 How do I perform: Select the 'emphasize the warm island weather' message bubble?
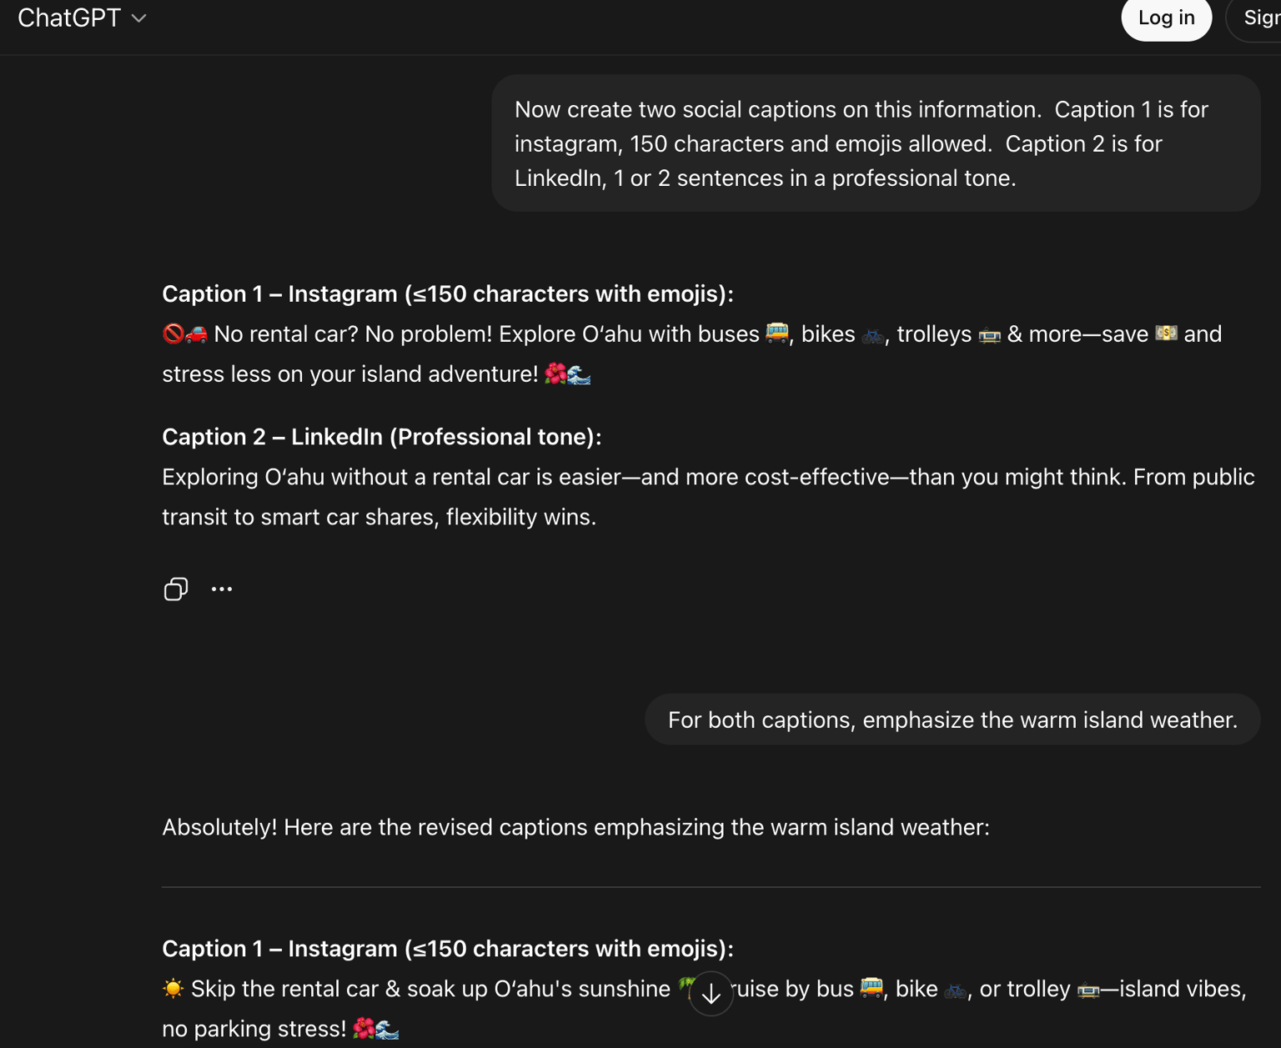click(952, 720)
